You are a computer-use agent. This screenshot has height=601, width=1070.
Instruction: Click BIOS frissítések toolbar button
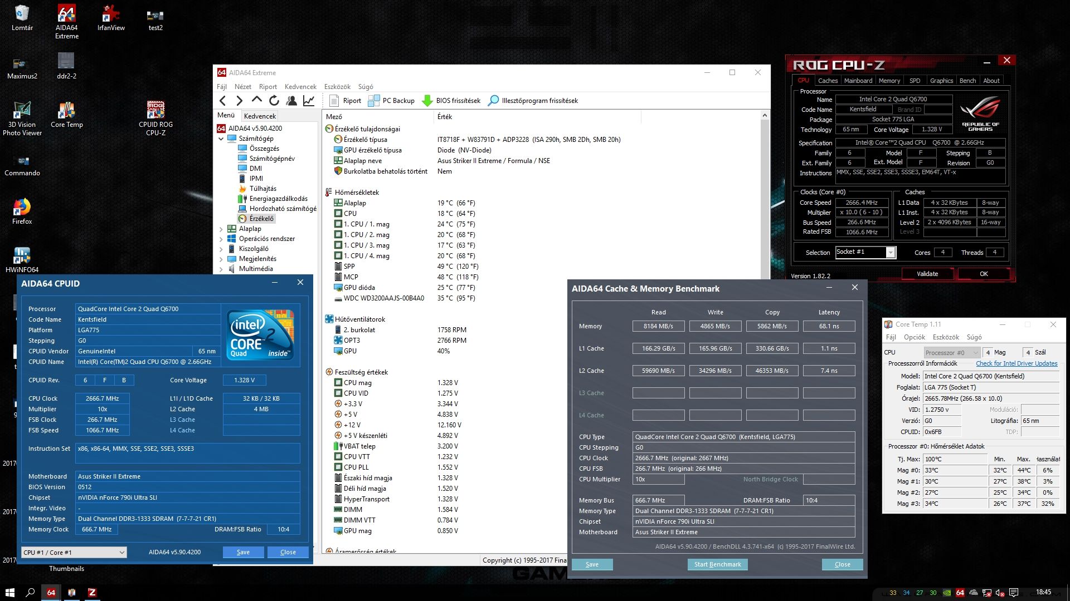(451, 101)
